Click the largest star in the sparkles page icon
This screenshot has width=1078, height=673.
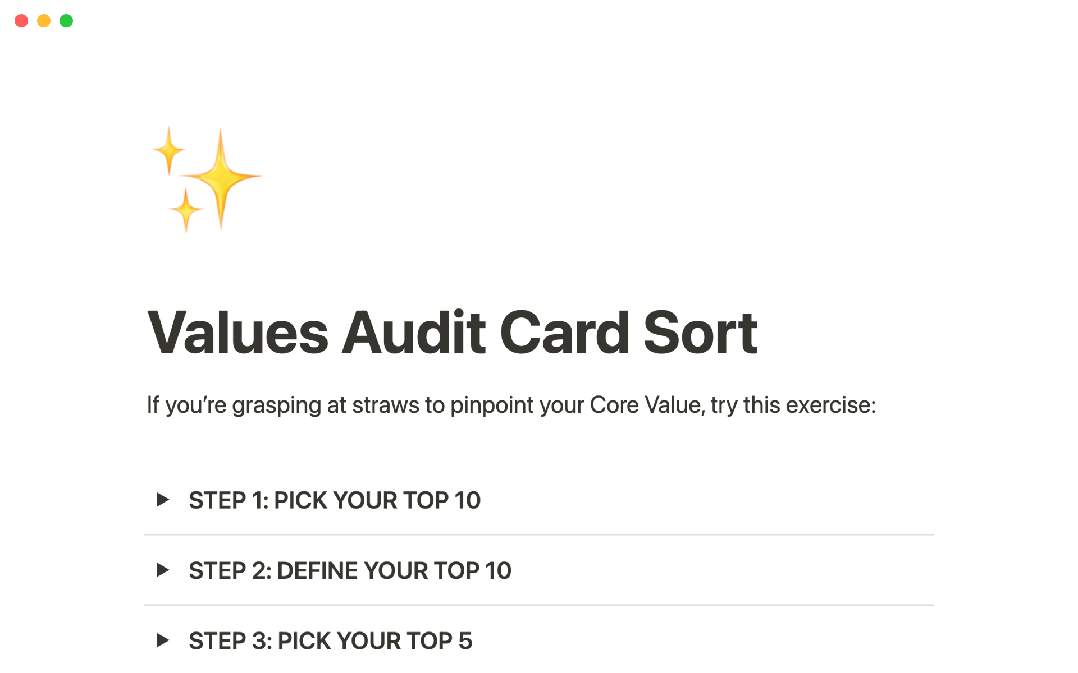221,177
